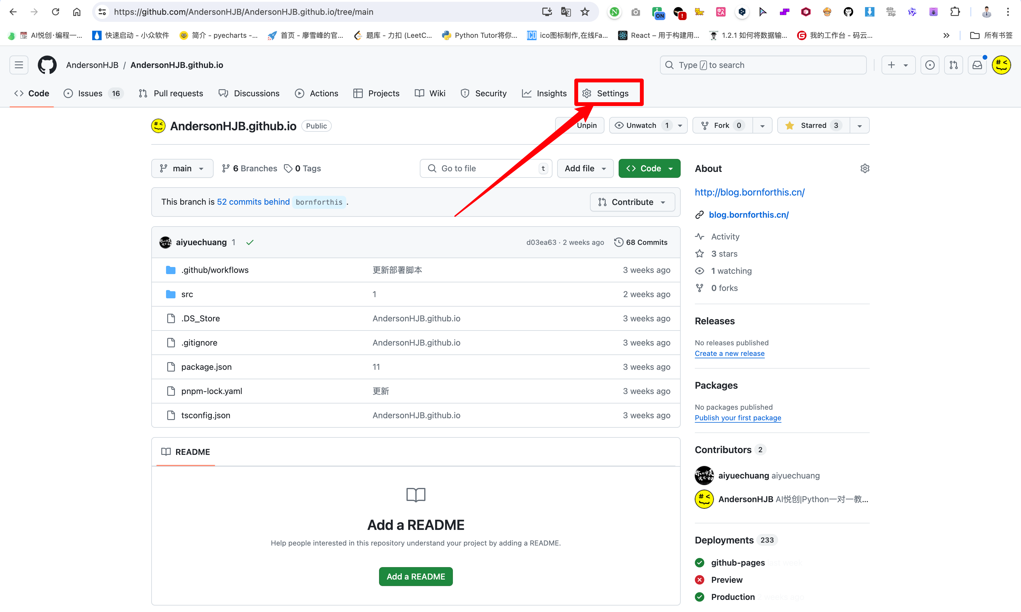Image resolution: width=1021 pixels, height=612 pixels.
Task: Unpin this repository
Action: pos(580,125)
